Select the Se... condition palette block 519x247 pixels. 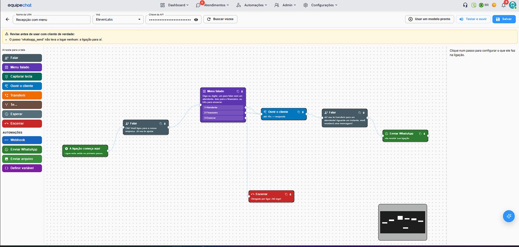click(22, 105)
